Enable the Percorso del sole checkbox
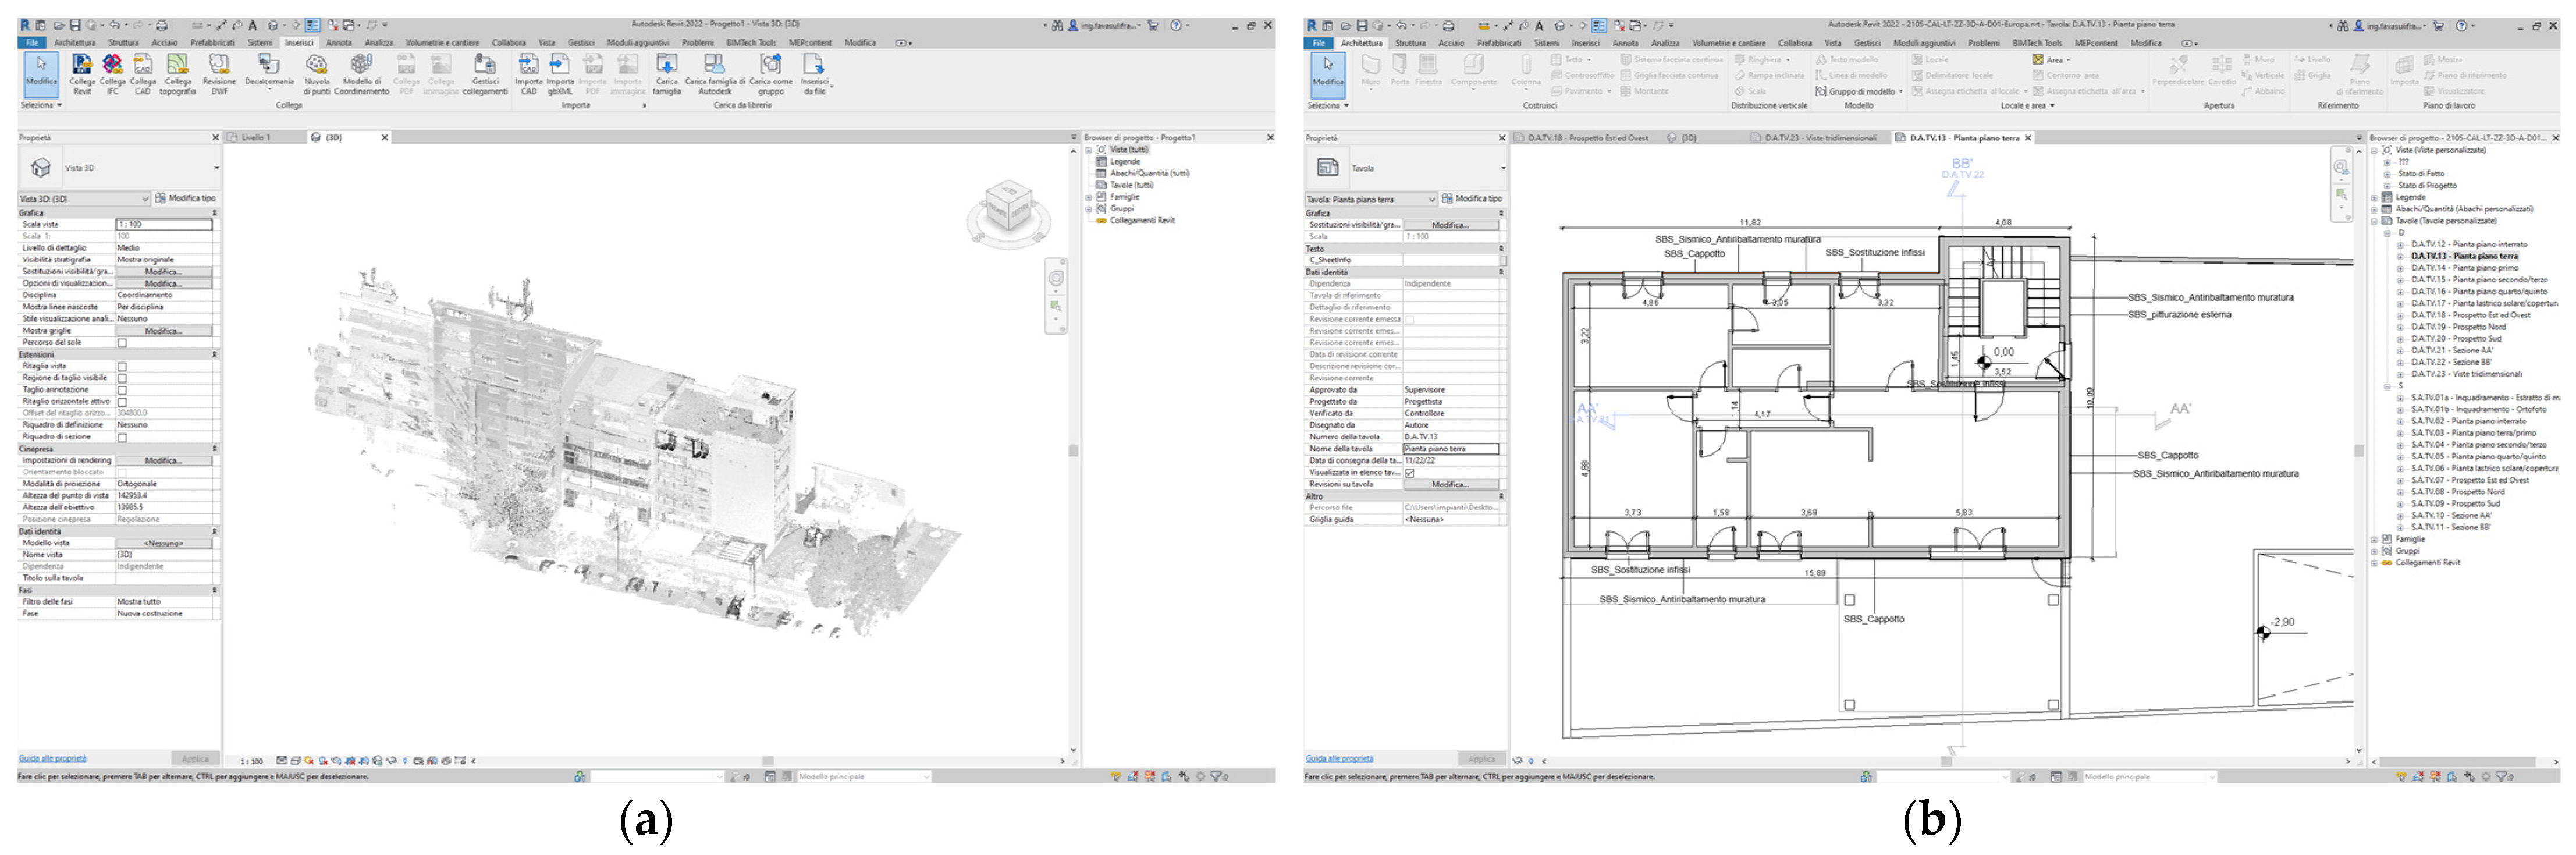The image size is (2576, 855). click(x=122, y=343)
